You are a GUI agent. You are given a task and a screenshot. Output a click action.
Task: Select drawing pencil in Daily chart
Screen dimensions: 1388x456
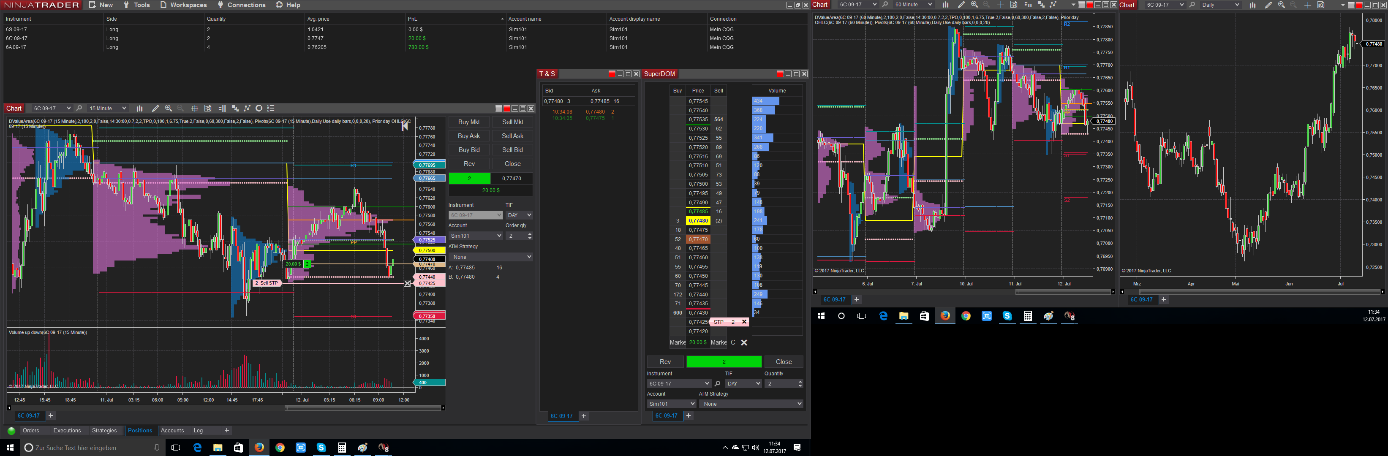point(1268,5)
